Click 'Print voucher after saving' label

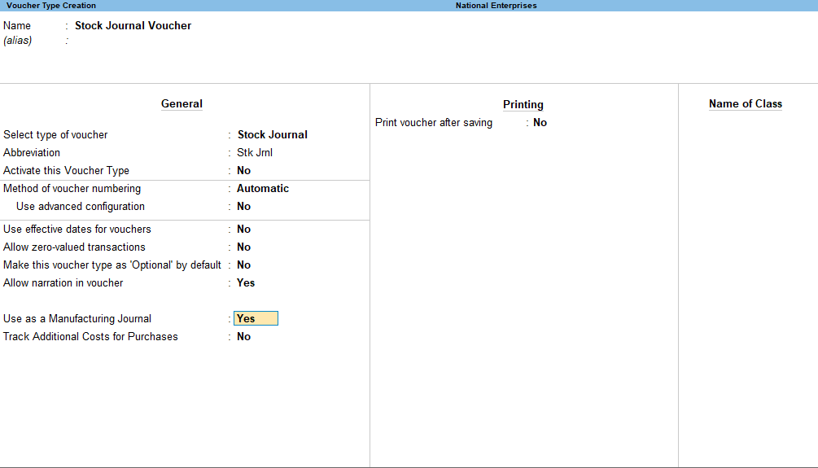434,123
